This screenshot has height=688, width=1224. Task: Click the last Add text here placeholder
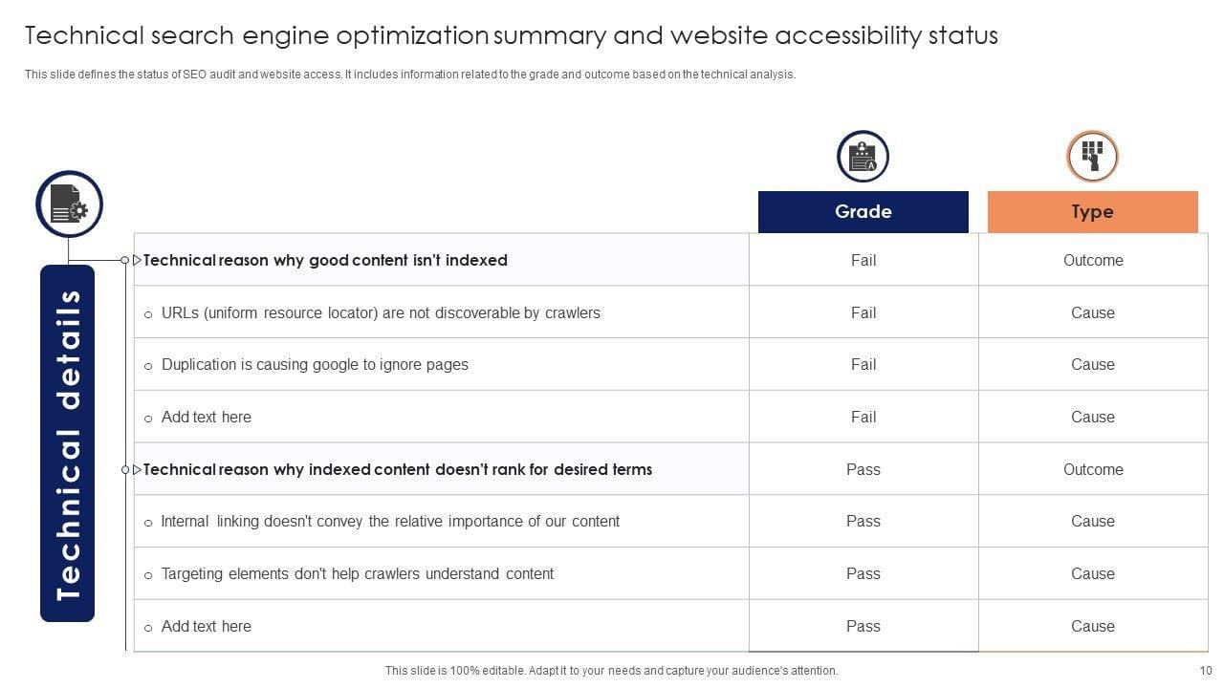[206, 626]
